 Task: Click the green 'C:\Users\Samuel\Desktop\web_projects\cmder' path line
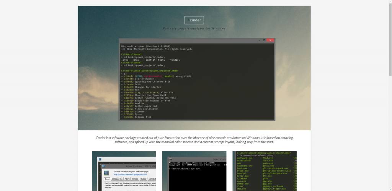tap(150, 71)
